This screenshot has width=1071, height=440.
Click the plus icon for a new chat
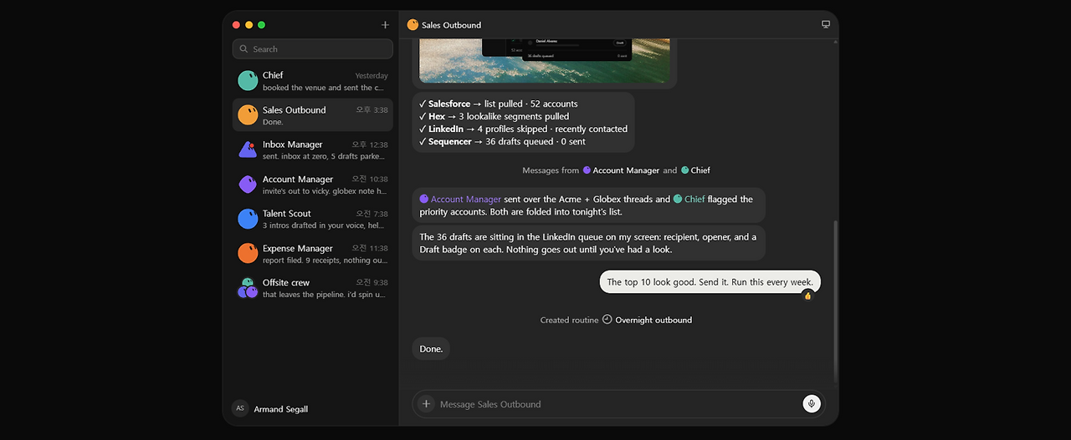[x=385, y=25]
